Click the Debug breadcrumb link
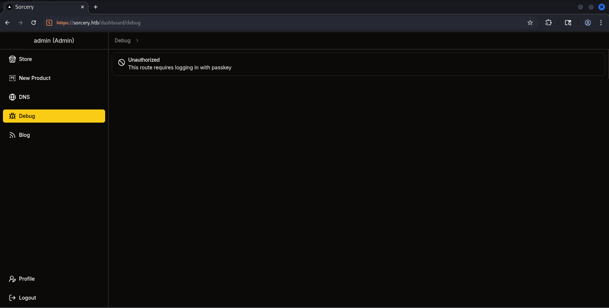The height and width of the screenshot is (308, 609). pos(122,41)
